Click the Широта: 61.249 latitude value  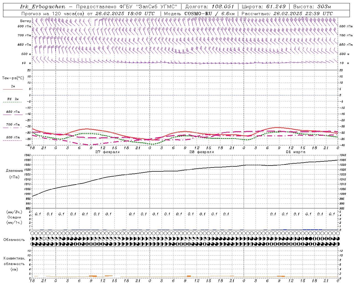[264, 7]
